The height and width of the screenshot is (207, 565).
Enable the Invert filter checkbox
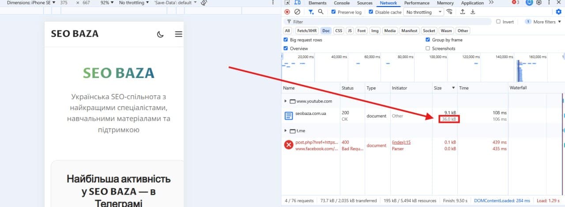pyautogui.click(x=498, y=22)
